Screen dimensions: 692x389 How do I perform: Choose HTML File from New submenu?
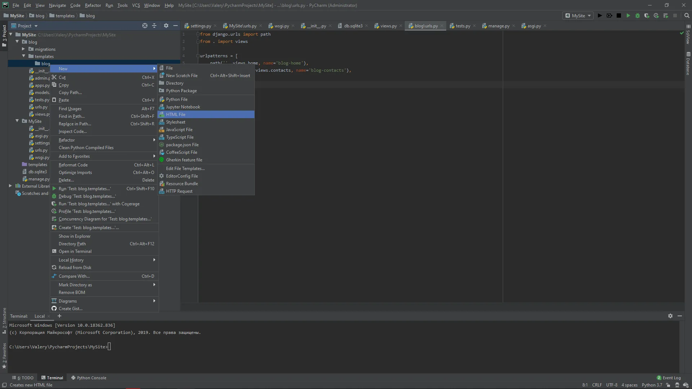tap(176, 115)
